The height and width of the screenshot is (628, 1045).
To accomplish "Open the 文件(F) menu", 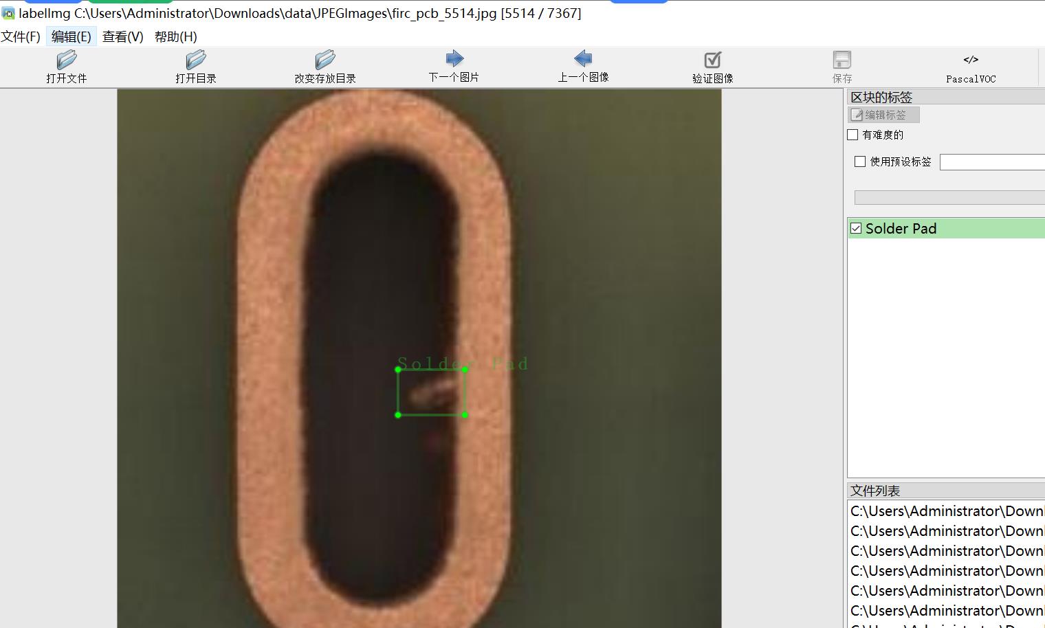I will 21,36.
